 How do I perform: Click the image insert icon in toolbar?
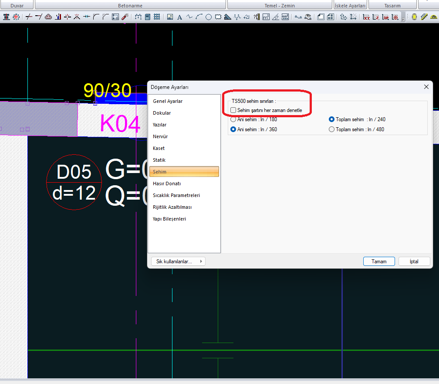tap(170, 17)
